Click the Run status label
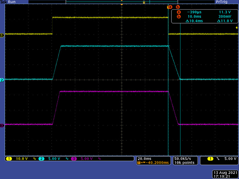This screenshot has width=239, height=179. (x=12, y=2)
